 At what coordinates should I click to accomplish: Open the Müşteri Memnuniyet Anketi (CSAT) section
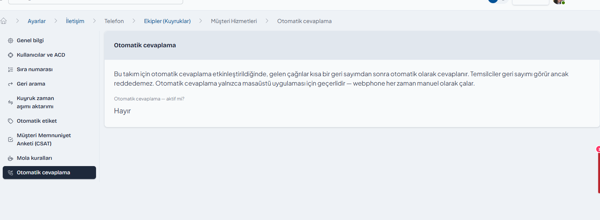(x=49, y=140)
